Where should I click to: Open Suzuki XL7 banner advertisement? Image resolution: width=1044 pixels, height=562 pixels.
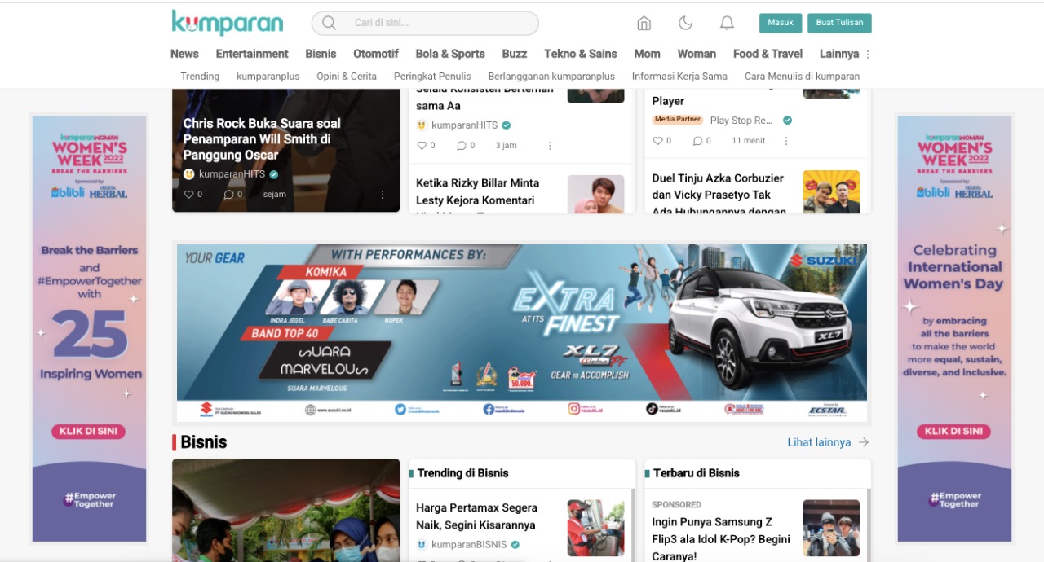point(522,332)
